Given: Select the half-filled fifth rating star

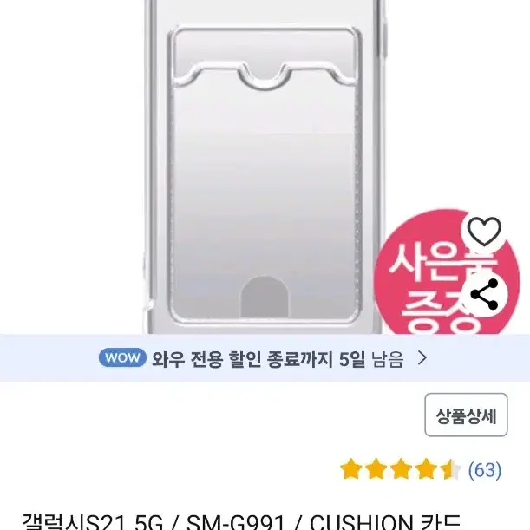Looking at the screenshot, I should [450, 468].
